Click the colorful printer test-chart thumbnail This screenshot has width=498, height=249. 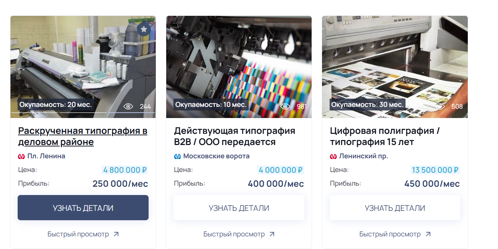click(x=239, y=67)
